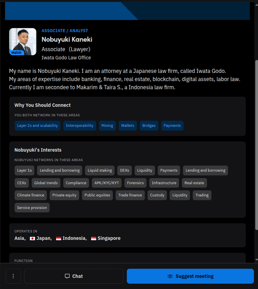Click the Why You Should Connect heading
Viewport: 258px width, 289px height.
(x=42, y=105)
